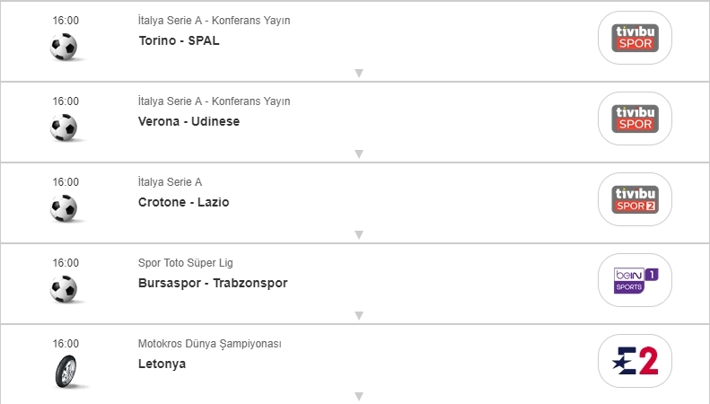Viewport: 710px width, 404px height.
Task: Expand the Bursaspor - Trabzonspor row arrow
Action: pos(358,316)
